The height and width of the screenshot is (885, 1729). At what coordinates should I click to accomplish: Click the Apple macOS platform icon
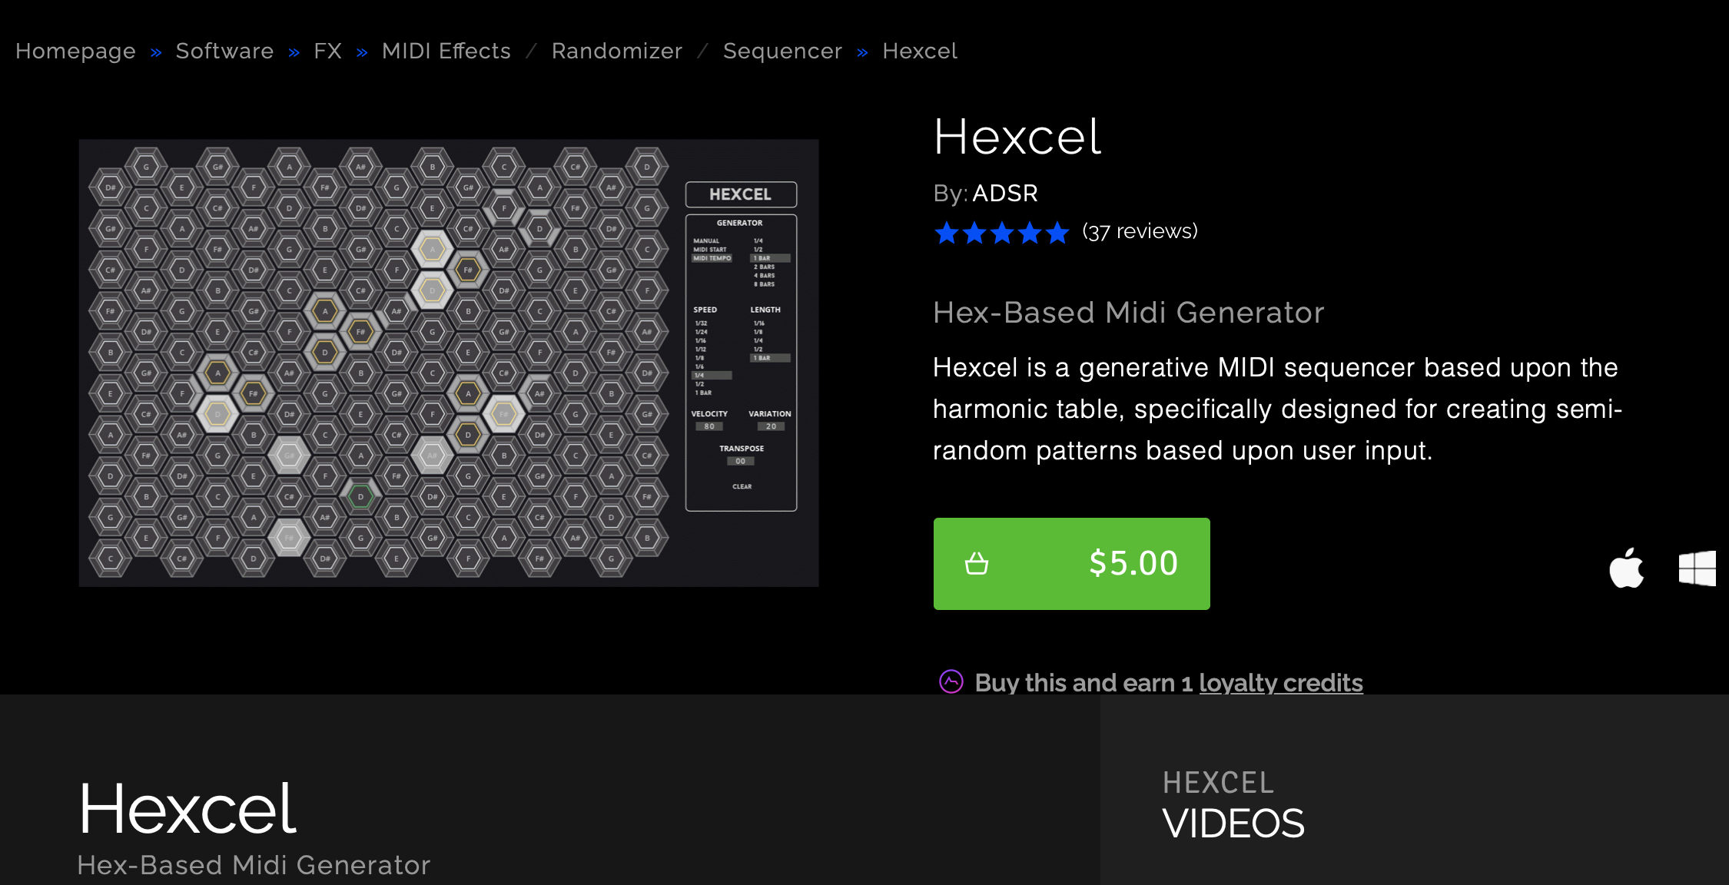(1626, 568)
